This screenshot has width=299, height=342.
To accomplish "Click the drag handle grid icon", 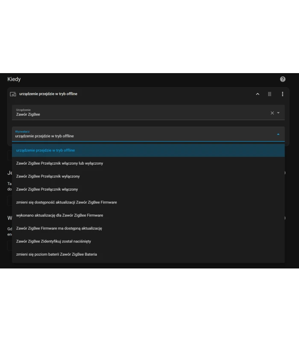I will (x=270, y=94).
